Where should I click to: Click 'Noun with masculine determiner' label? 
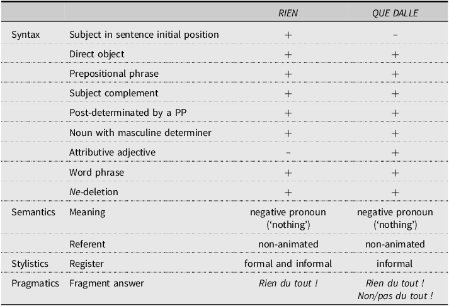coord(140,133)
